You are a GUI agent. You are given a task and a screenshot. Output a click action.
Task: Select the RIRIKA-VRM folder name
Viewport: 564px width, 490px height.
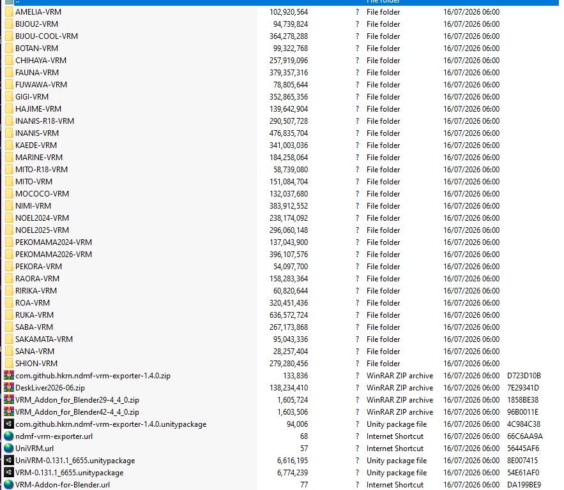36,291
